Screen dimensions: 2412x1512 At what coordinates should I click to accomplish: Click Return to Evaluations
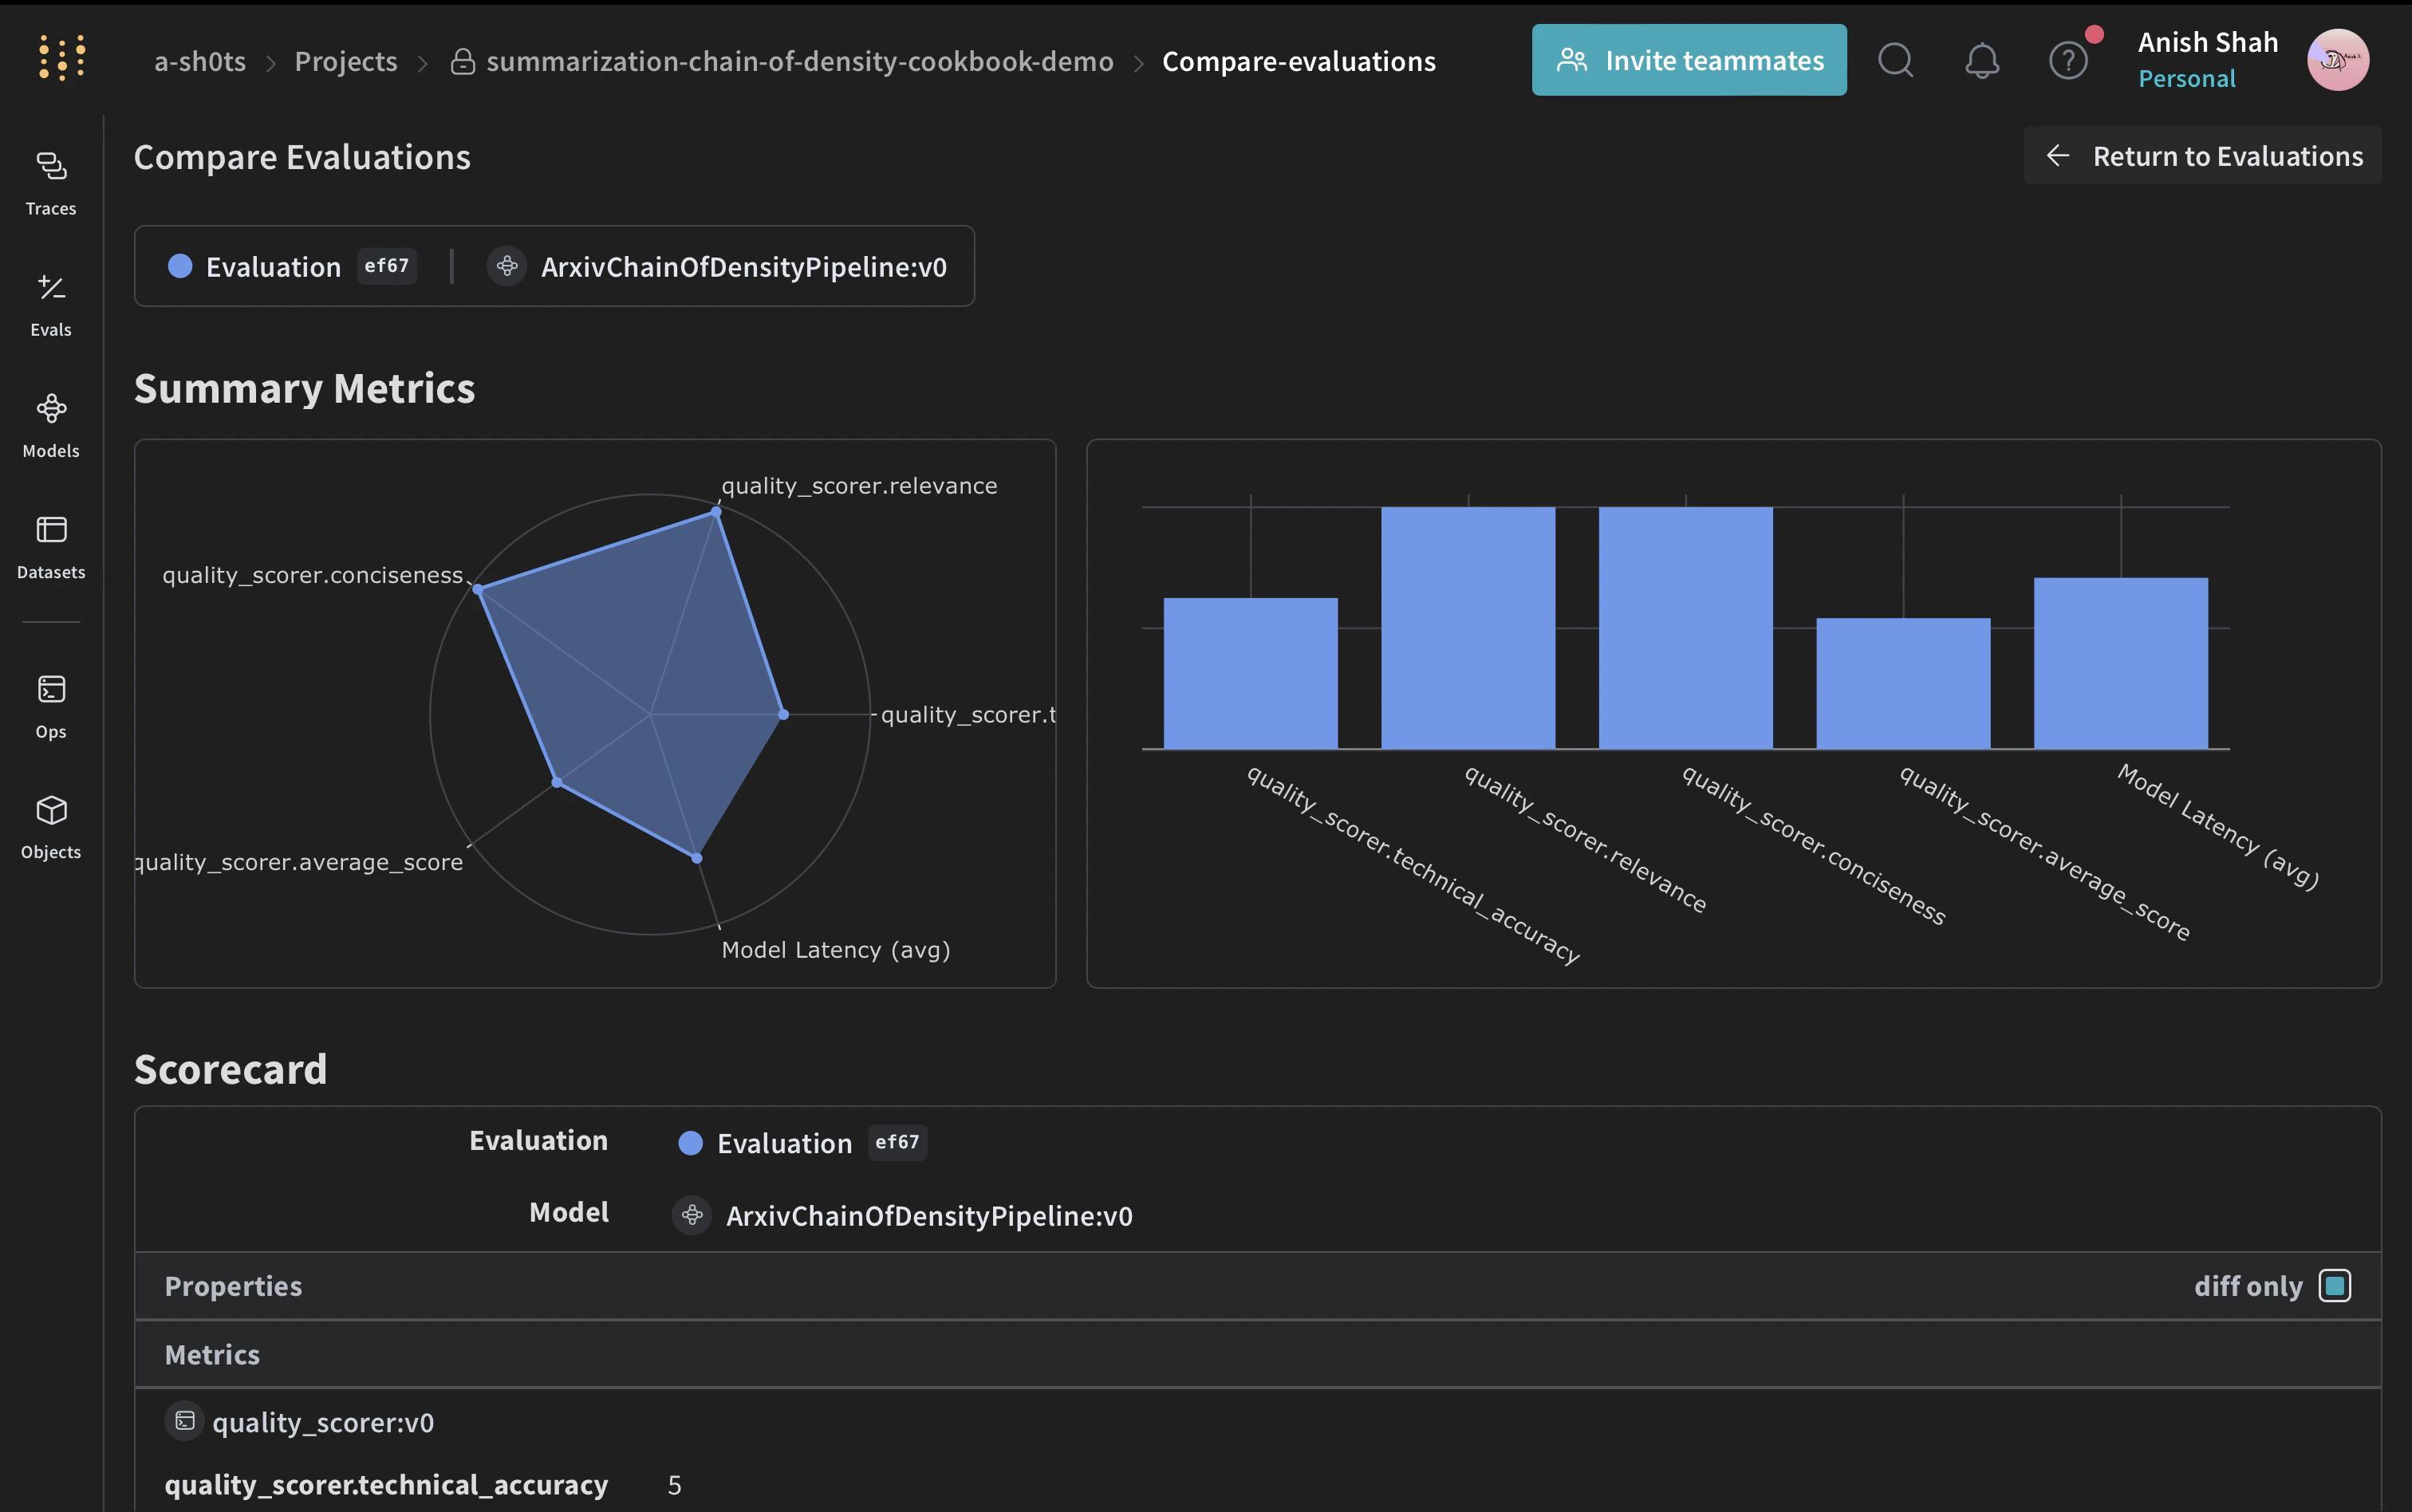pyautogui.click(x=2200, y=155)
